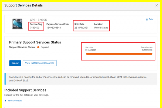Click the orange Expired warning icon
Screen dimensions: 162x108
coord(38,47)
